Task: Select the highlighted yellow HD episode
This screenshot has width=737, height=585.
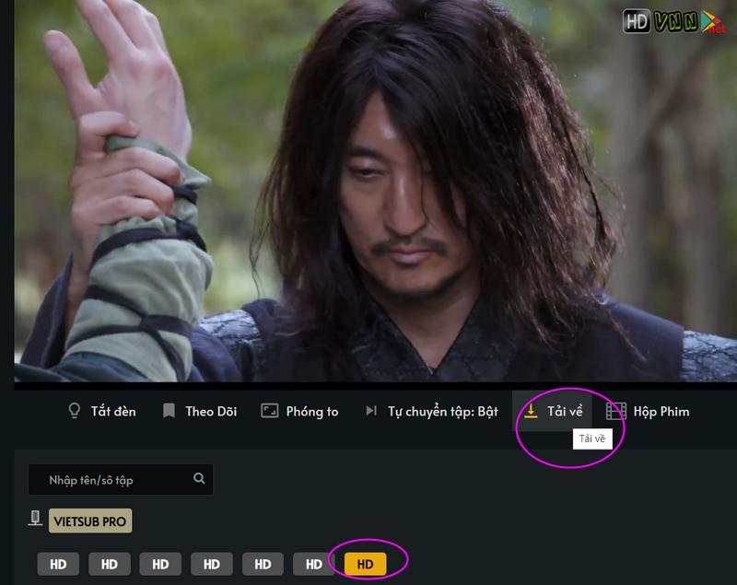Action: point(365,564)
